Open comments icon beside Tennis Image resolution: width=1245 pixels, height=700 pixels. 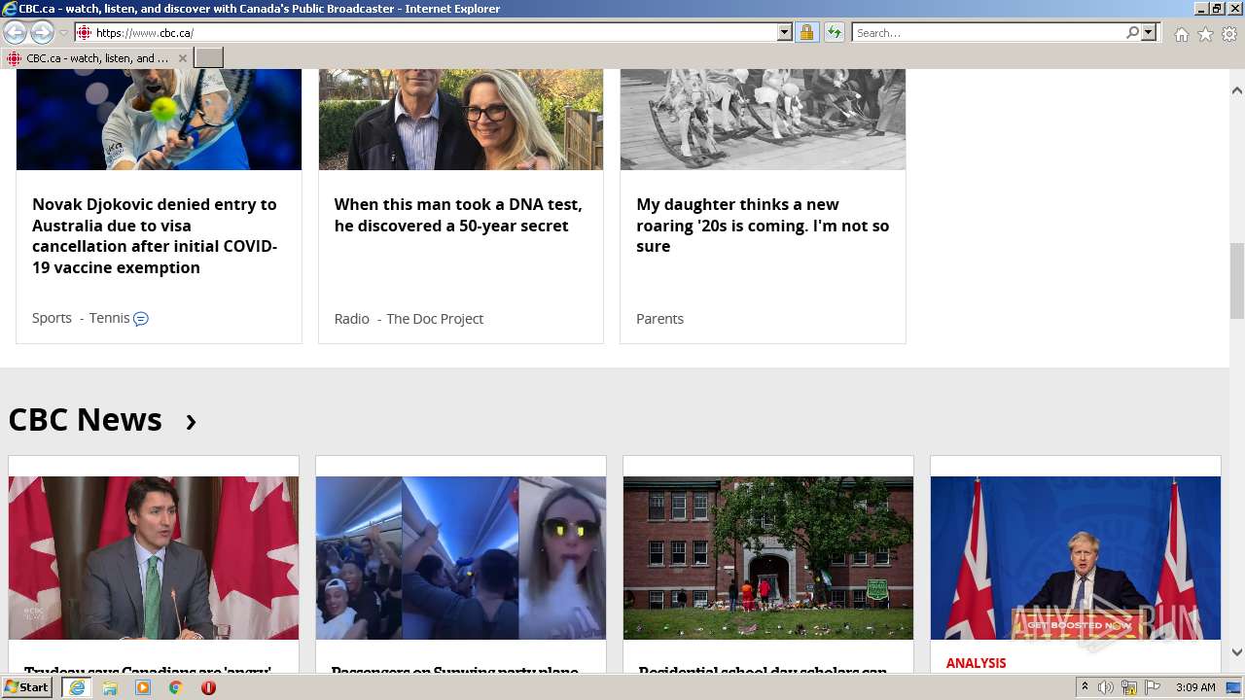[x=141, y=319]
